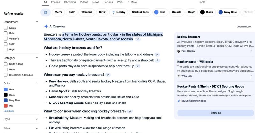The height and width of the screenshot is (133, 255).
Task: Select the Navy Blue color swatch in sidebar
Action: click(6, 100)
